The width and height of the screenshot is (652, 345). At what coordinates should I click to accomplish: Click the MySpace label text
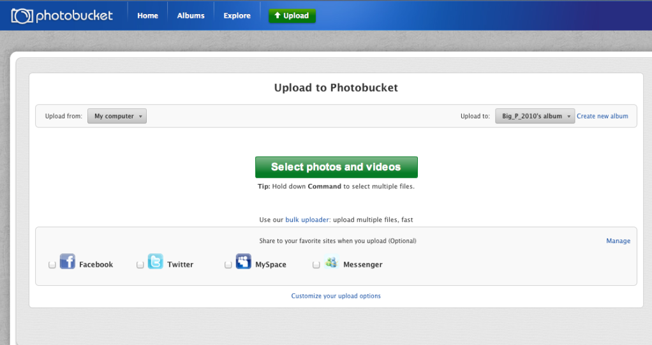(x=270, y=265)
